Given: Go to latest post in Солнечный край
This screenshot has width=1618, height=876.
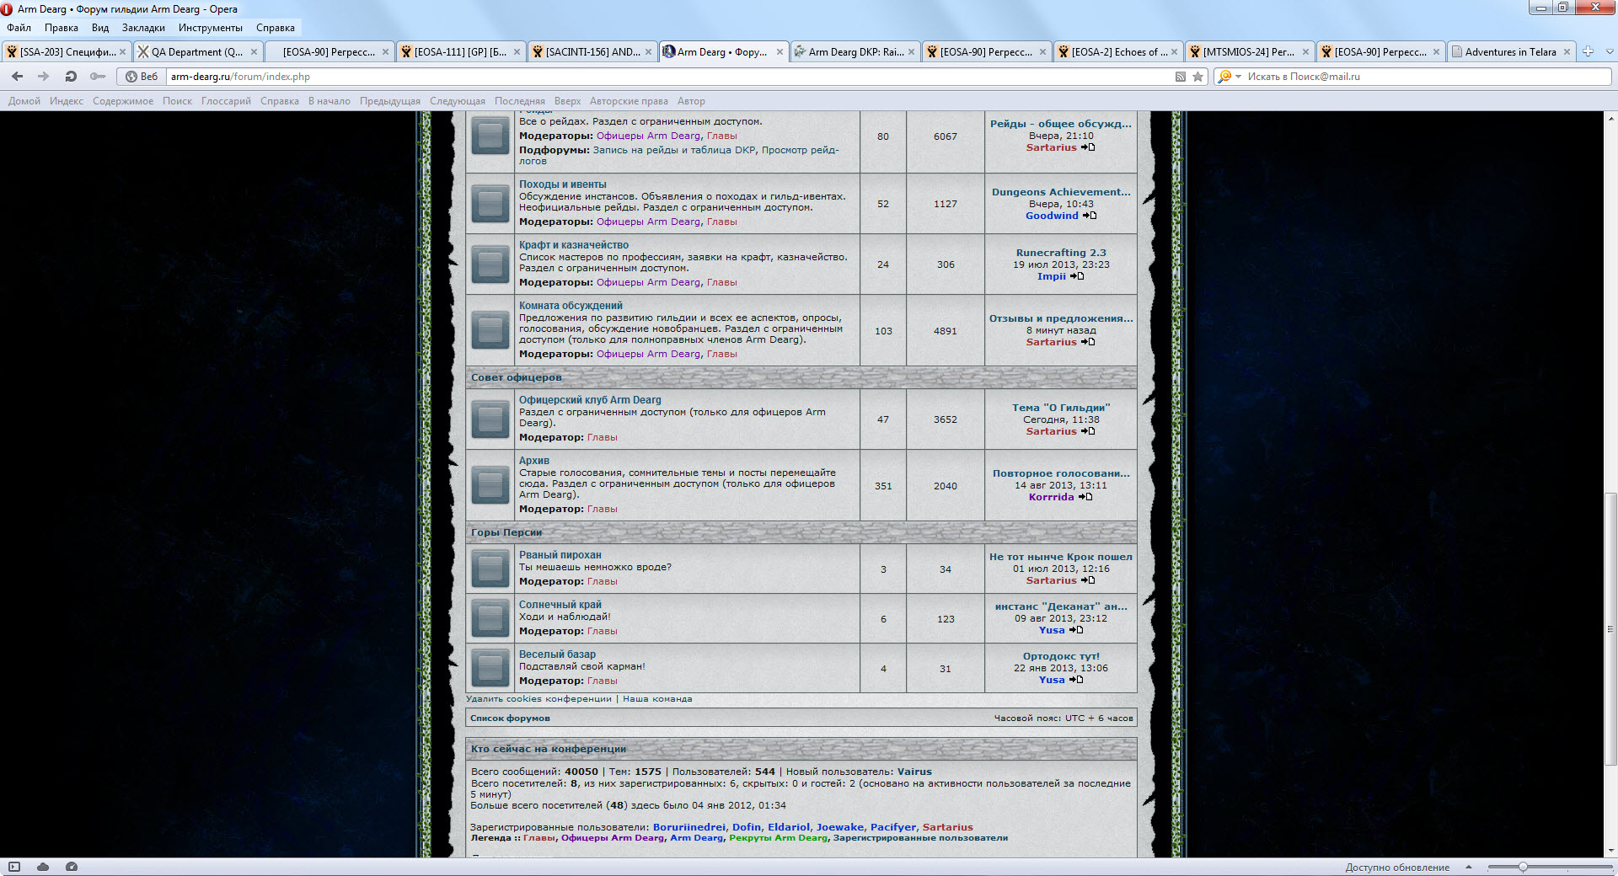Looking at the screenshot, I should (1076, 630).
